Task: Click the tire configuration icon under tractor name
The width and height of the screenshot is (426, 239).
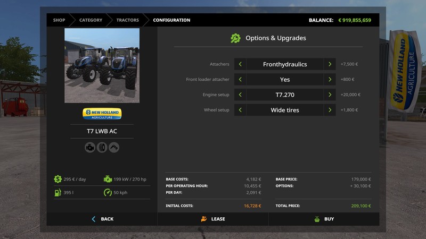Action: [102, 148]
